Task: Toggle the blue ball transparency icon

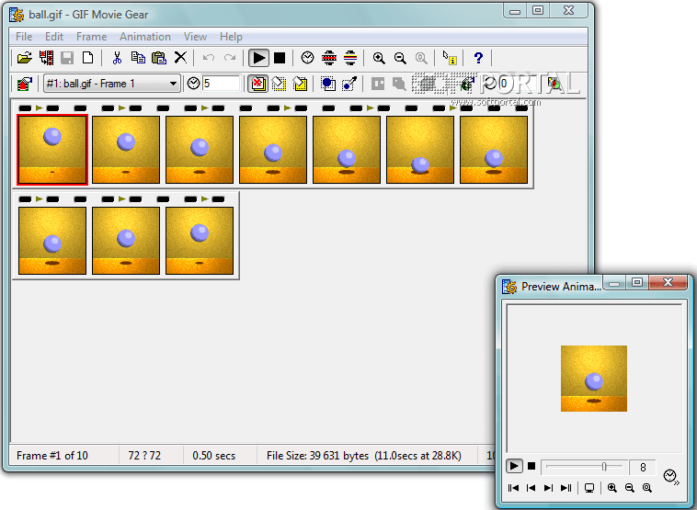Action: pyautogui.click(x=328, y=84)
